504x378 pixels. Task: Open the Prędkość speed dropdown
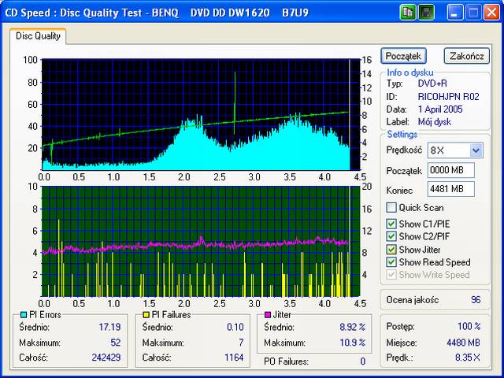476,150
